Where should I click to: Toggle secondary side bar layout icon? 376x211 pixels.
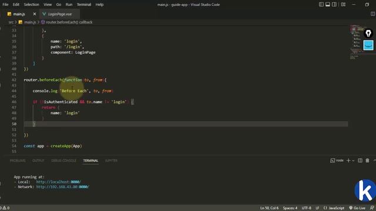click(x=334, y=5)
